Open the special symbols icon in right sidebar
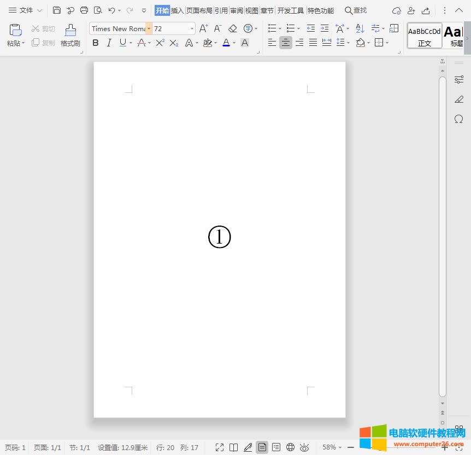This screenshot has width=471, height=455. pyautogui.click(x=458, y=119)
